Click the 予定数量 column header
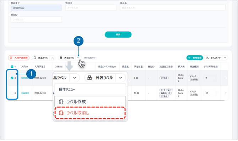The width and height of the screenshot is (238, 141). coord(138,67)
